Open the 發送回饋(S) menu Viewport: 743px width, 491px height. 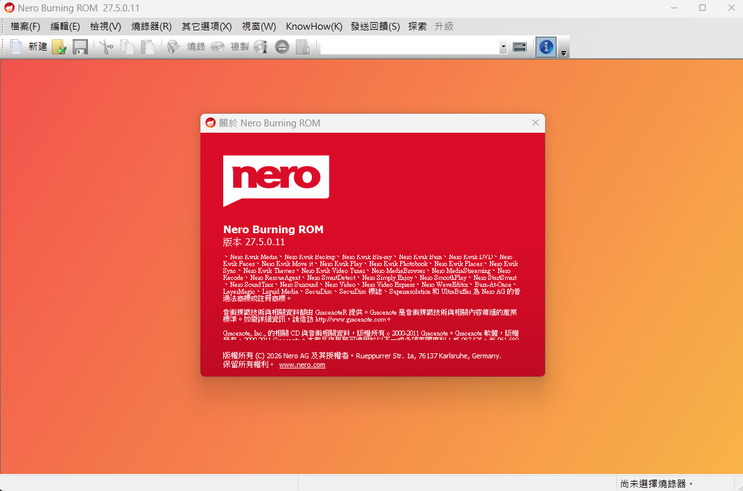coord(375,27)
